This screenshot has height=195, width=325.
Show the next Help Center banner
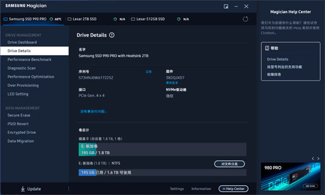point(318,159)
